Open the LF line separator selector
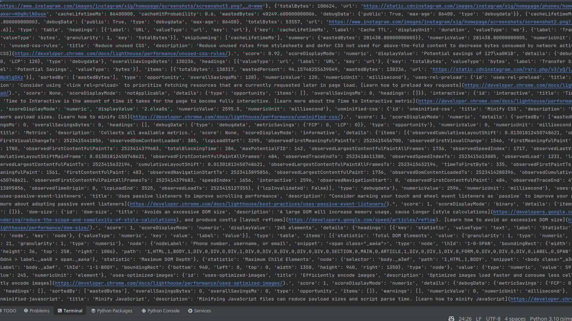The height and width of the screenshot is (321, 572). pyautogui.click(x=479, y=318)
